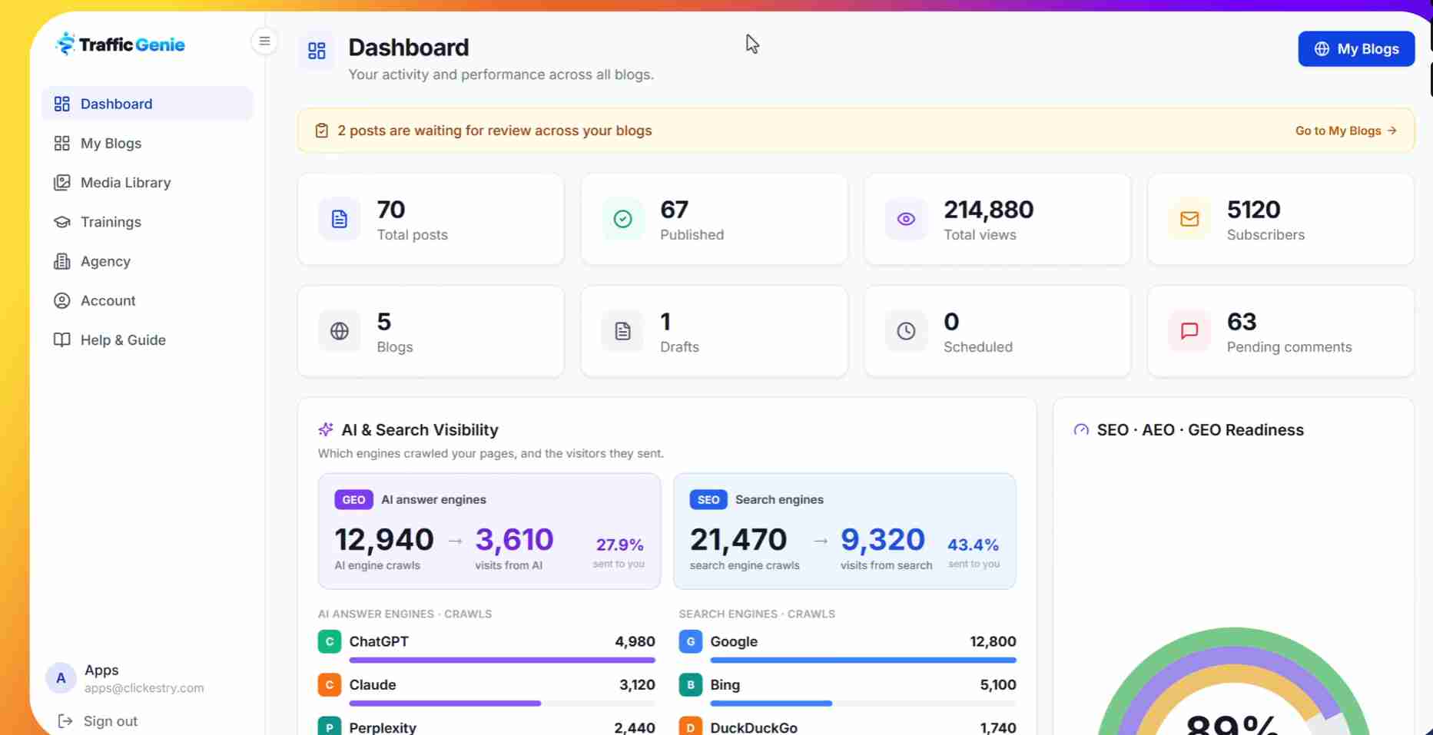Click the ChatGPT engine icon
Image resolution: width=1433 pixels, height=735 pixels.
pos(330,641)
